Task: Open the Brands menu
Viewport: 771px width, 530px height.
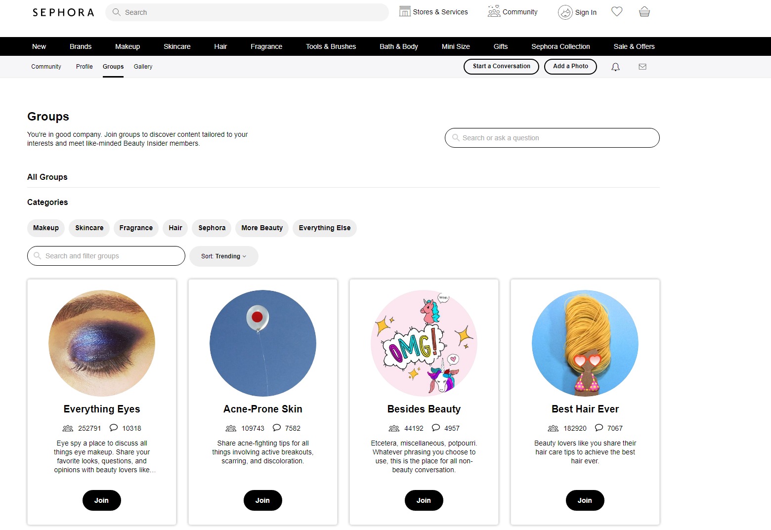Action: (81, 46)
